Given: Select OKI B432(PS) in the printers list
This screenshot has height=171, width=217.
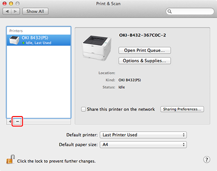Looking at the screenshot, I should coord(39,40).
